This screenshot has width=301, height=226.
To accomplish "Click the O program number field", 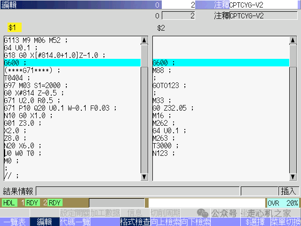I will [179, 16].
